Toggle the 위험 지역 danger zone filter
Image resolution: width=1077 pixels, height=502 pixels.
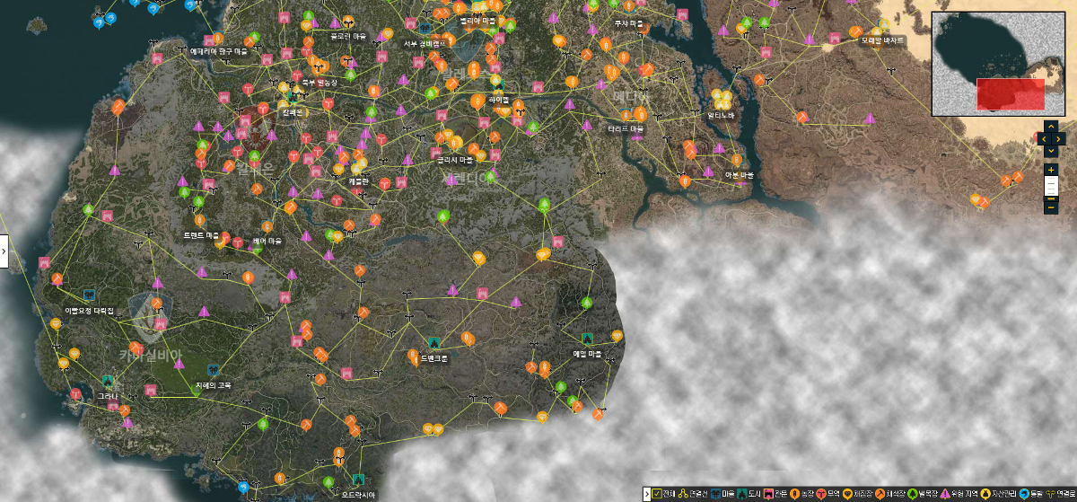click(x=944, y=494)
